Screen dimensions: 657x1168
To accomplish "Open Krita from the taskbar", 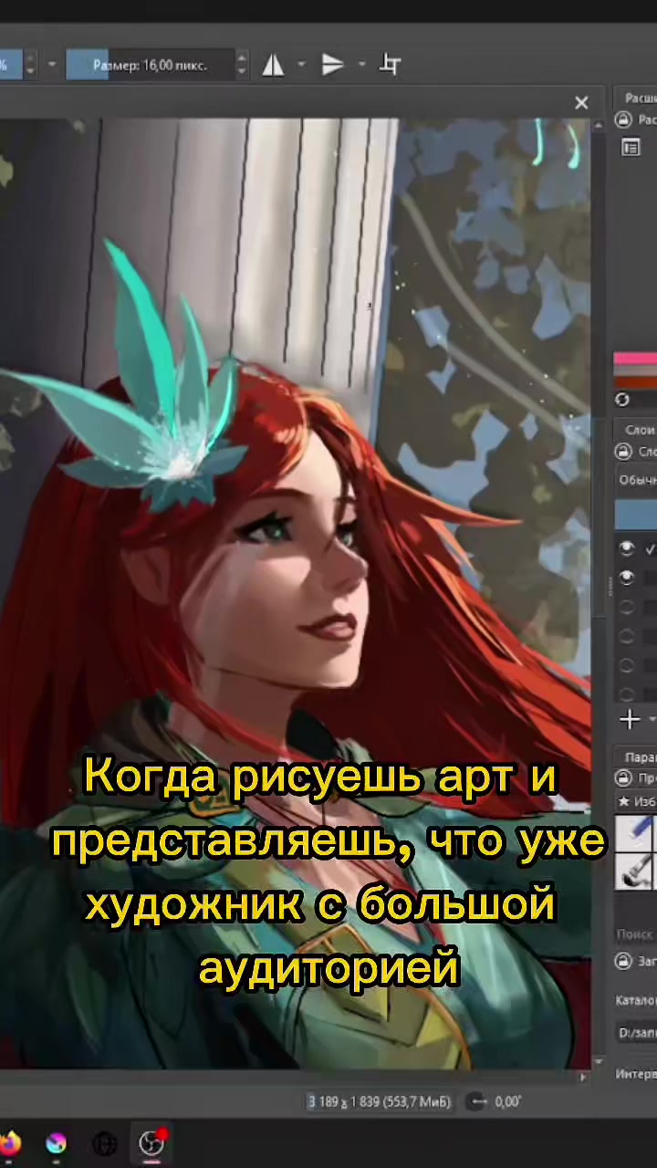I will point(57,1143).
